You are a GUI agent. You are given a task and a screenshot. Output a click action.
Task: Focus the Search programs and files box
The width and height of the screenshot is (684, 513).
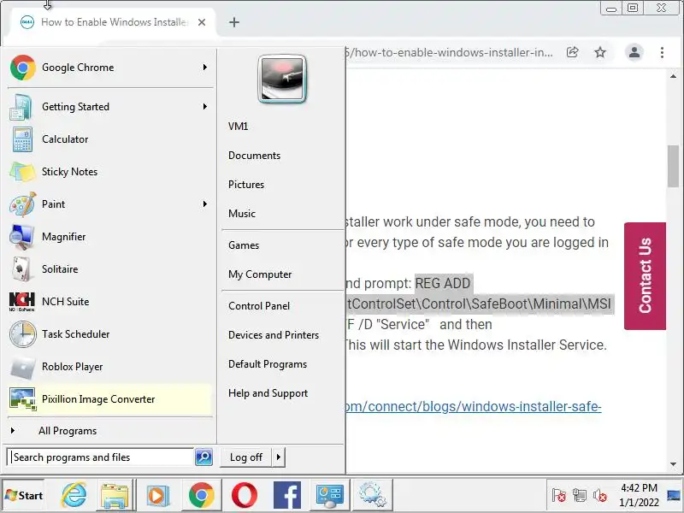pyautogui.click(x=100, y=457)
